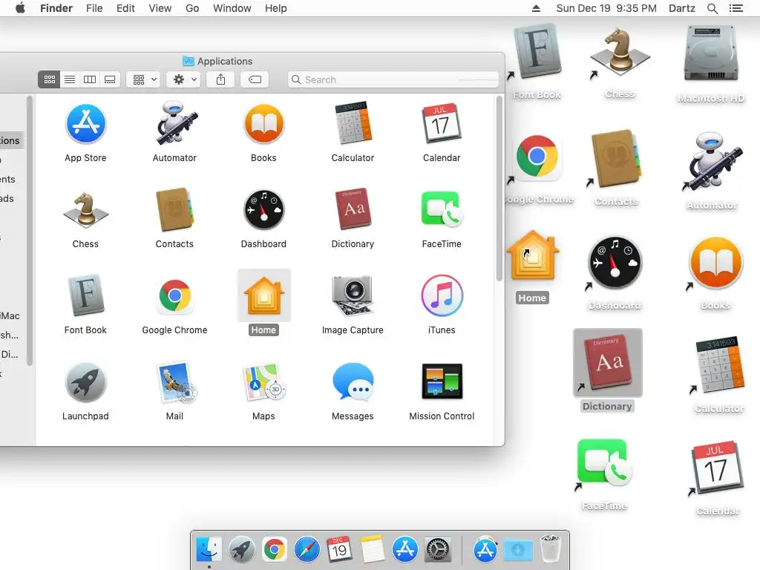The image size is (760, 570).
Task: Click the Finder search field
Action: click(x=393, y=79)
